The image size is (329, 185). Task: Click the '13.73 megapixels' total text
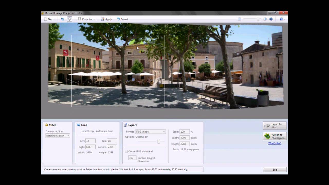[190, 149]
